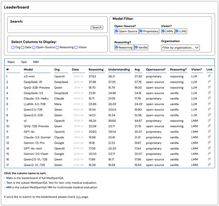Switch to the Text tab
The image size is (219, 206).
click(24, 62)
